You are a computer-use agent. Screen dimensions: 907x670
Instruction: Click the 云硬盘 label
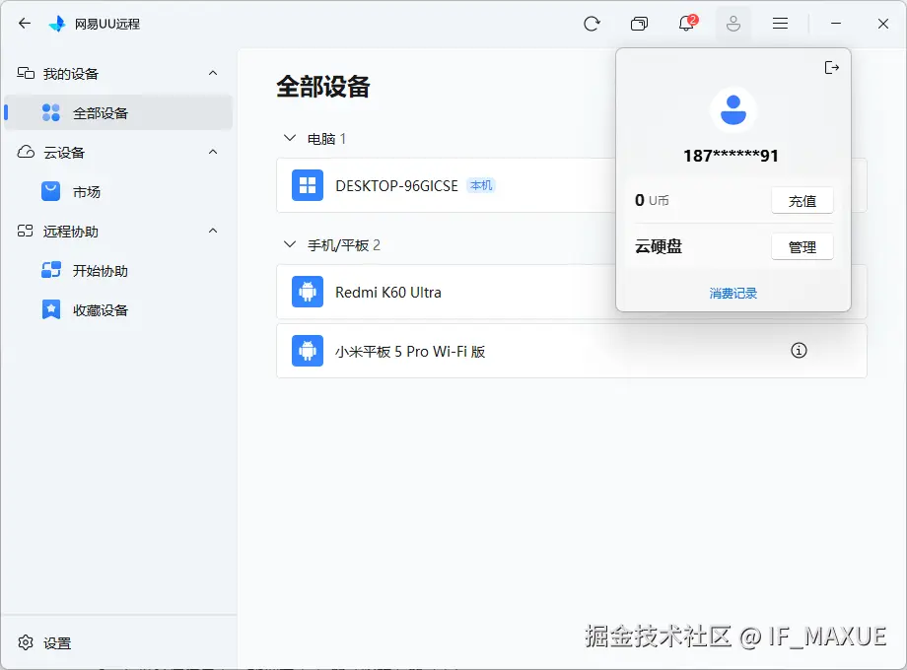click(x=659, y=247)
